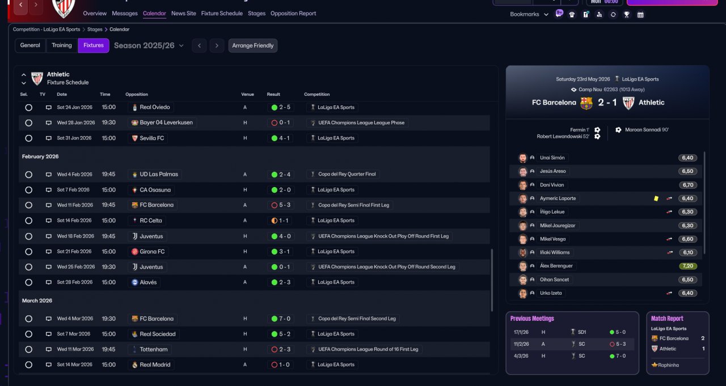
Task: Click the goal ball icon beside Fermín
Action: (597, 130)
